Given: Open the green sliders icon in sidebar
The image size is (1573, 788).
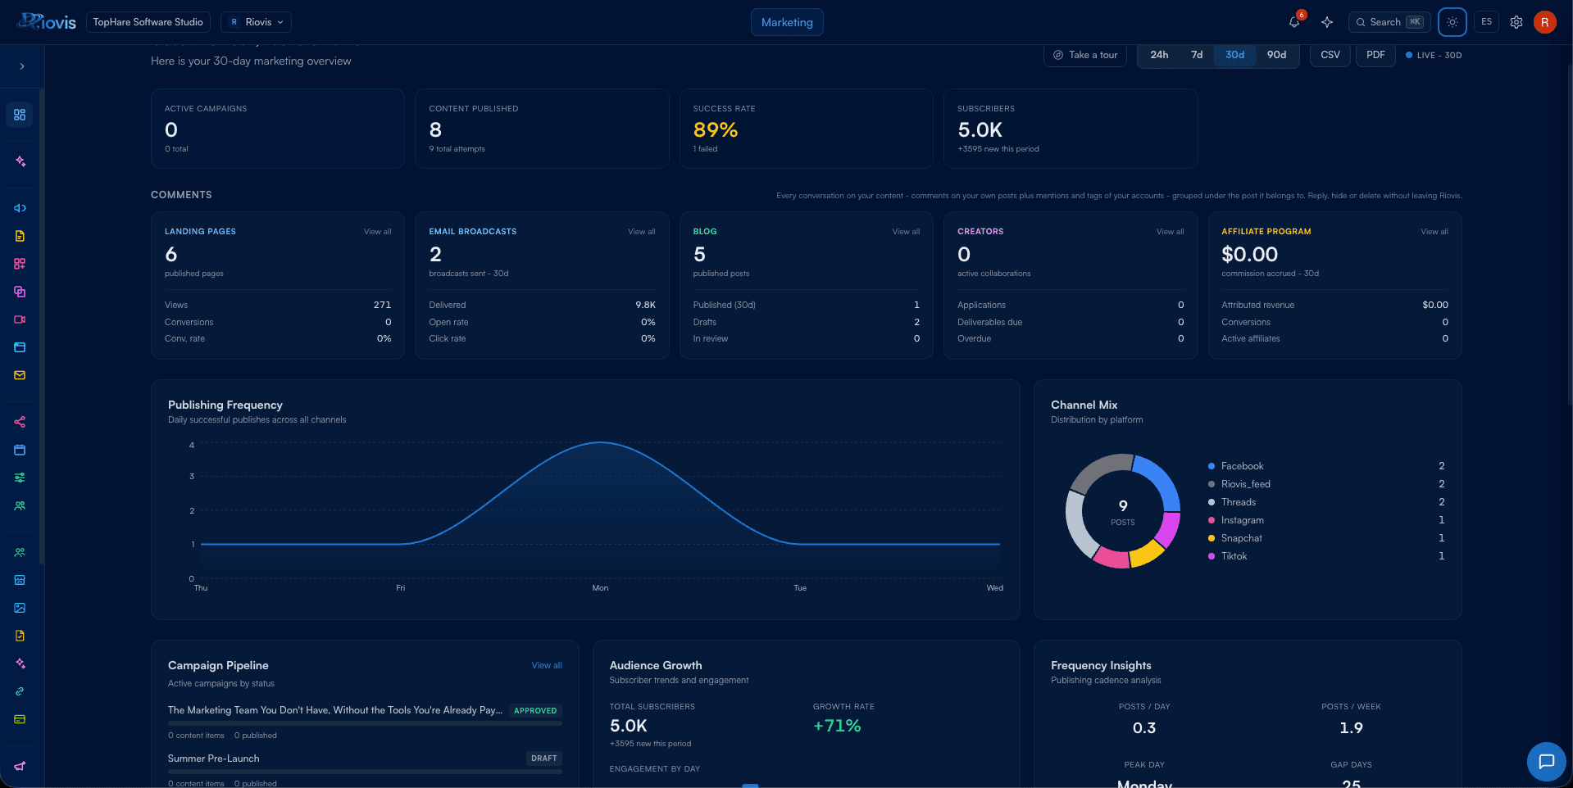Looking at the screenshot, I should tap(20, 478).
